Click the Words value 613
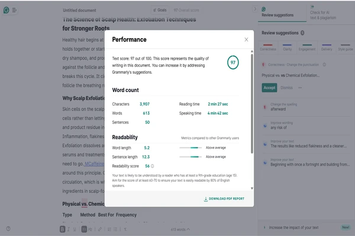The width and height of the screenshot is (355, 236). point(146,113)
